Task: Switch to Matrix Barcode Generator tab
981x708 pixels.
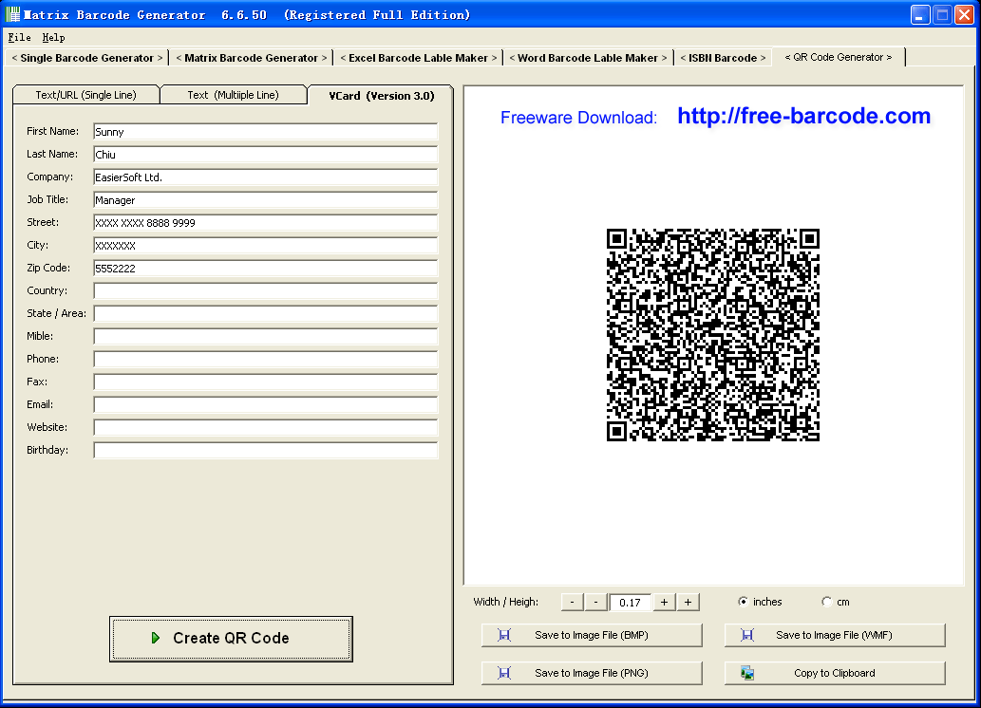Action: (x=252, y=58)
